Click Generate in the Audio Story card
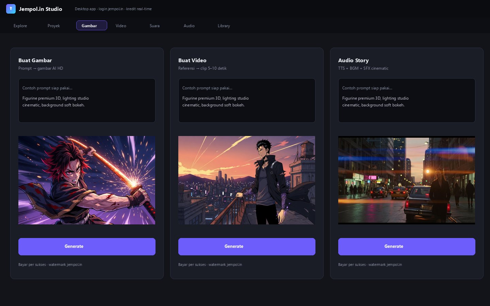Screen dimensions: 490x306 407,247
